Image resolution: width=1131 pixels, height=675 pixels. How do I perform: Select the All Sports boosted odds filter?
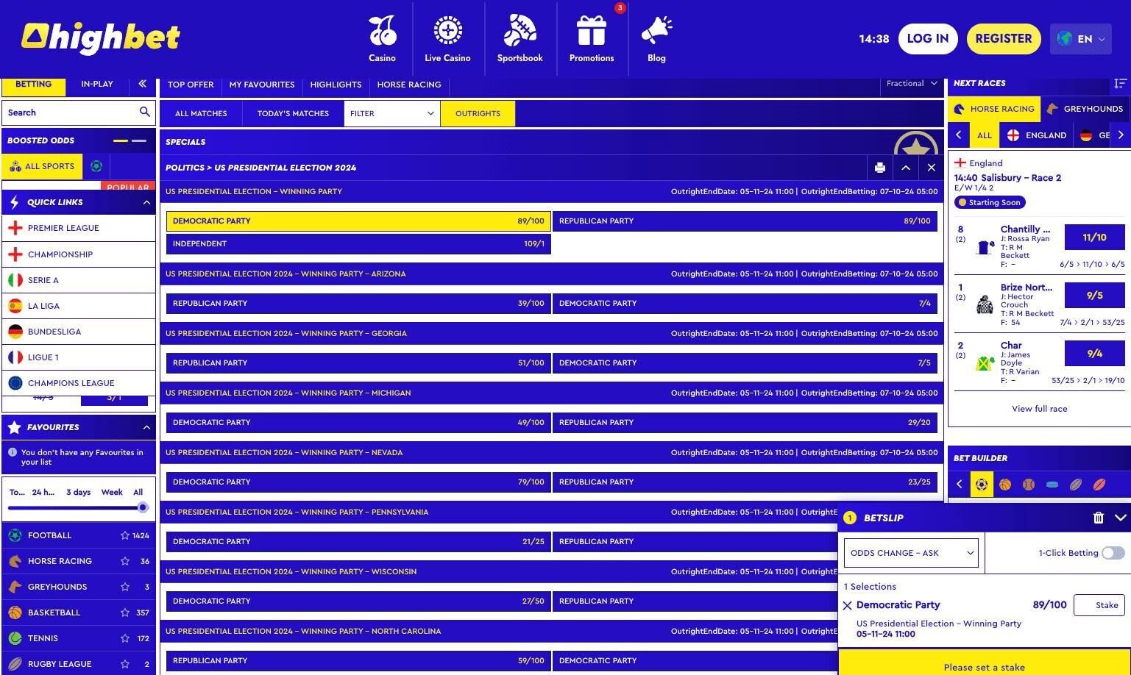tap(43, 166)
